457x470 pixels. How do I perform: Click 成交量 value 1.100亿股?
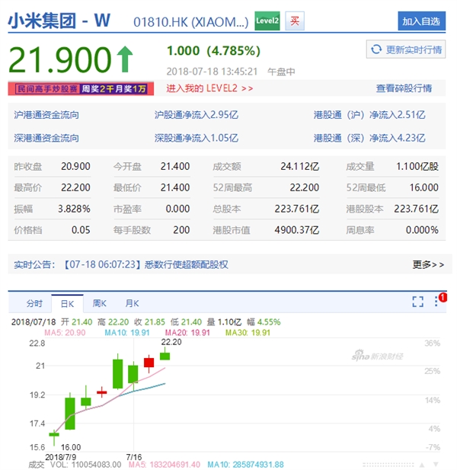click(x=417, y=166)
